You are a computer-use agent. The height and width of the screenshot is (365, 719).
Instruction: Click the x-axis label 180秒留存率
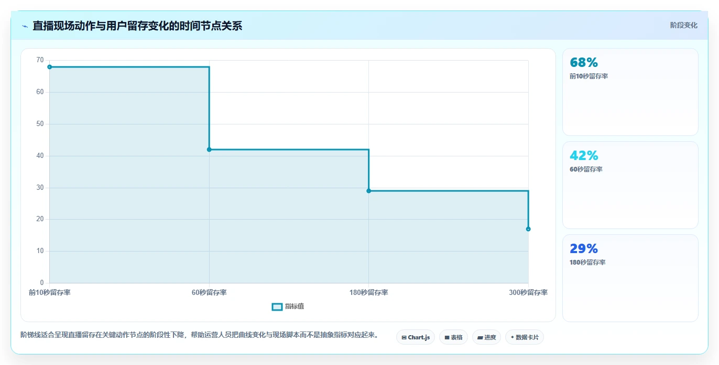369,292
